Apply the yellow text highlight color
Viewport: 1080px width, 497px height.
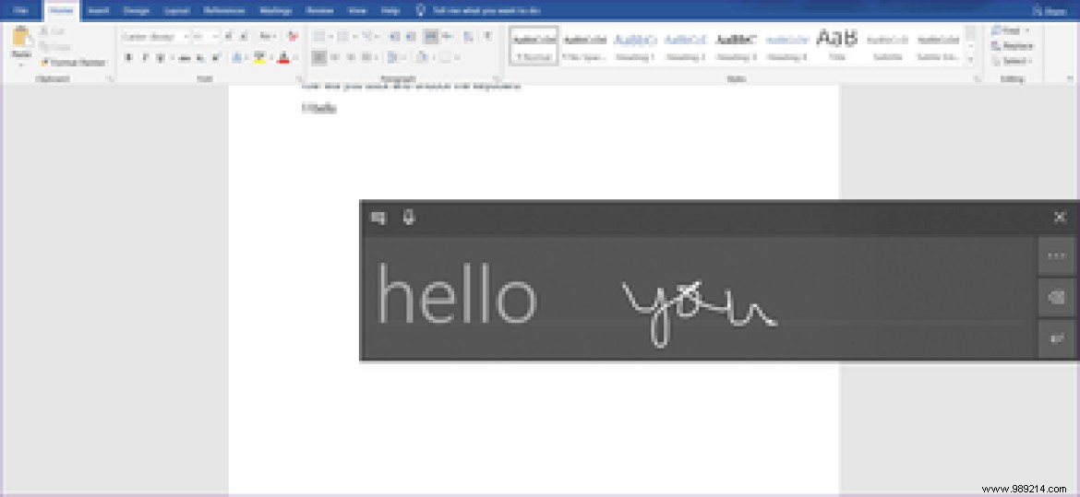259,58
